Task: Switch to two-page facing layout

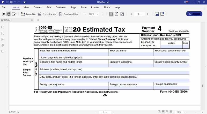Action: click(x=167, y=112)
